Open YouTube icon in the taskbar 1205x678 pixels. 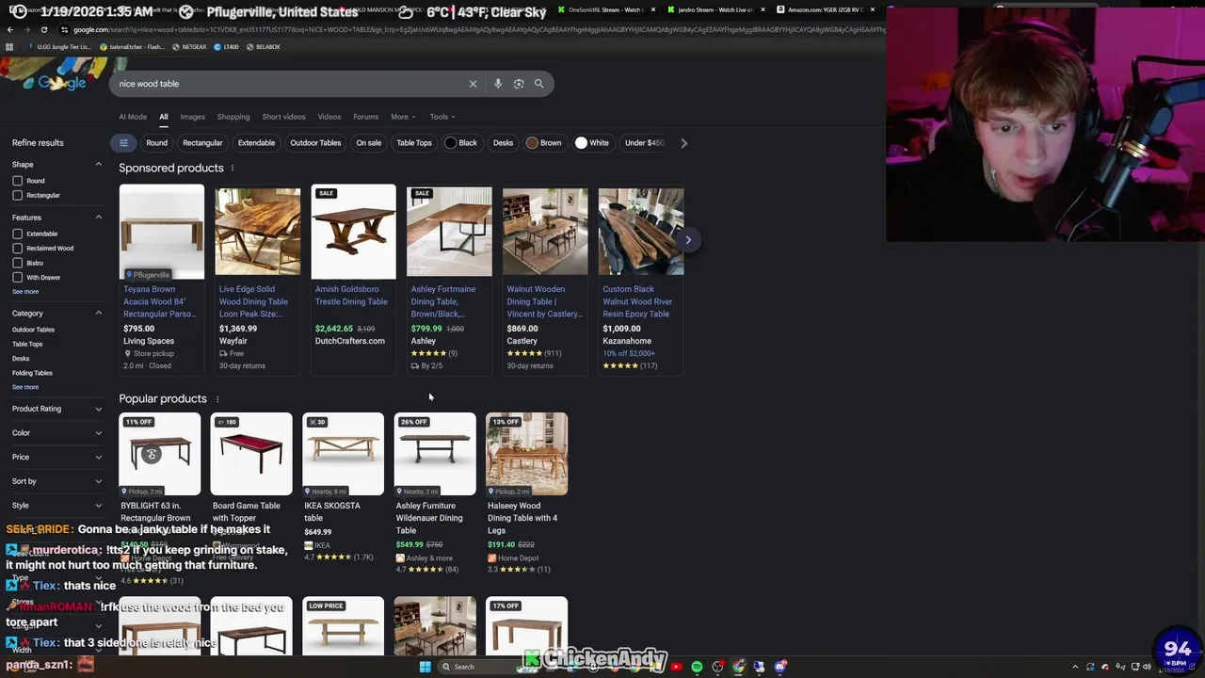pos(676,667)
